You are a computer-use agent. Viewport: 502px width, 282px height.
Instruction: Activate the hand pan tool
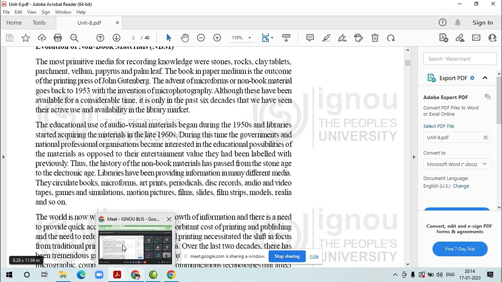click(x=185, y=38)
